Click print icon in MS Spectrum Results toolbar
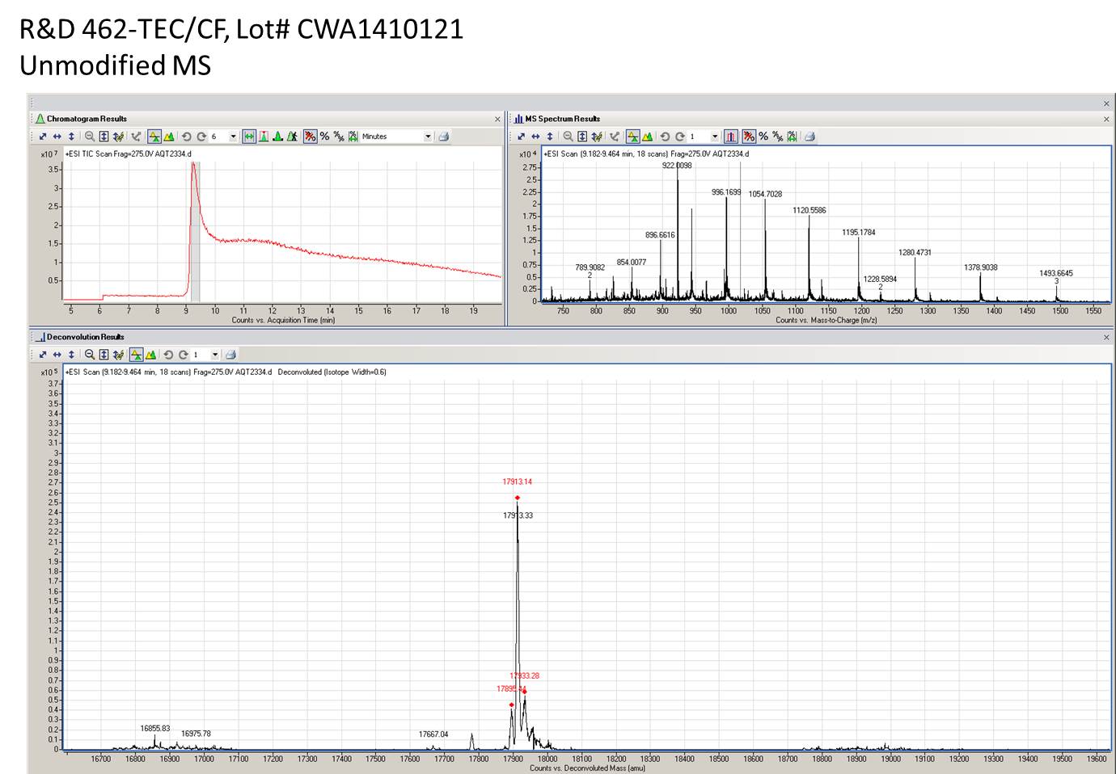 point(810,137)
